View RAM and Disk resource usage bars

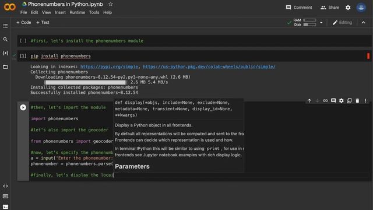[x=305, y=22]
